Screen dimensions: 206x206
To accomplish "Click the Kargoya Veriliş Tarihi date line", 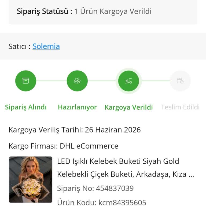I will [x=75, y=130].
